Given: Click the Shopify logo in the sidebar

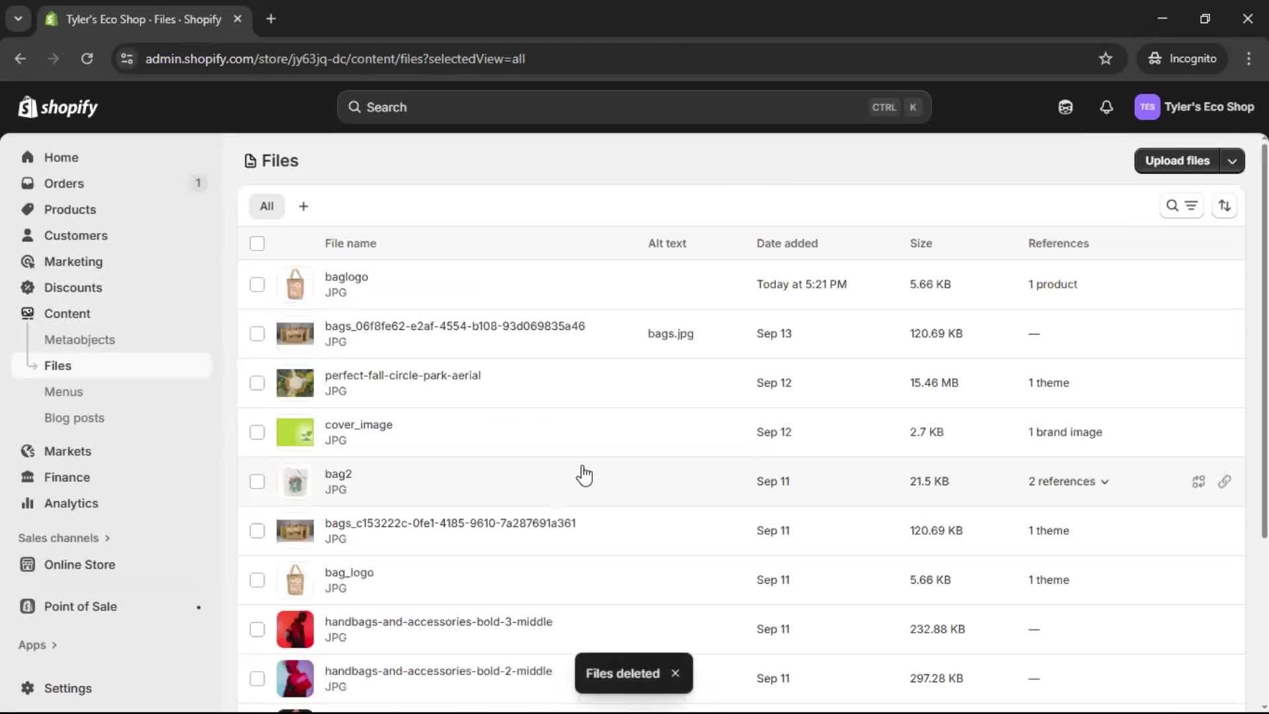Looking at the screenshot, I should coord(58,106).
